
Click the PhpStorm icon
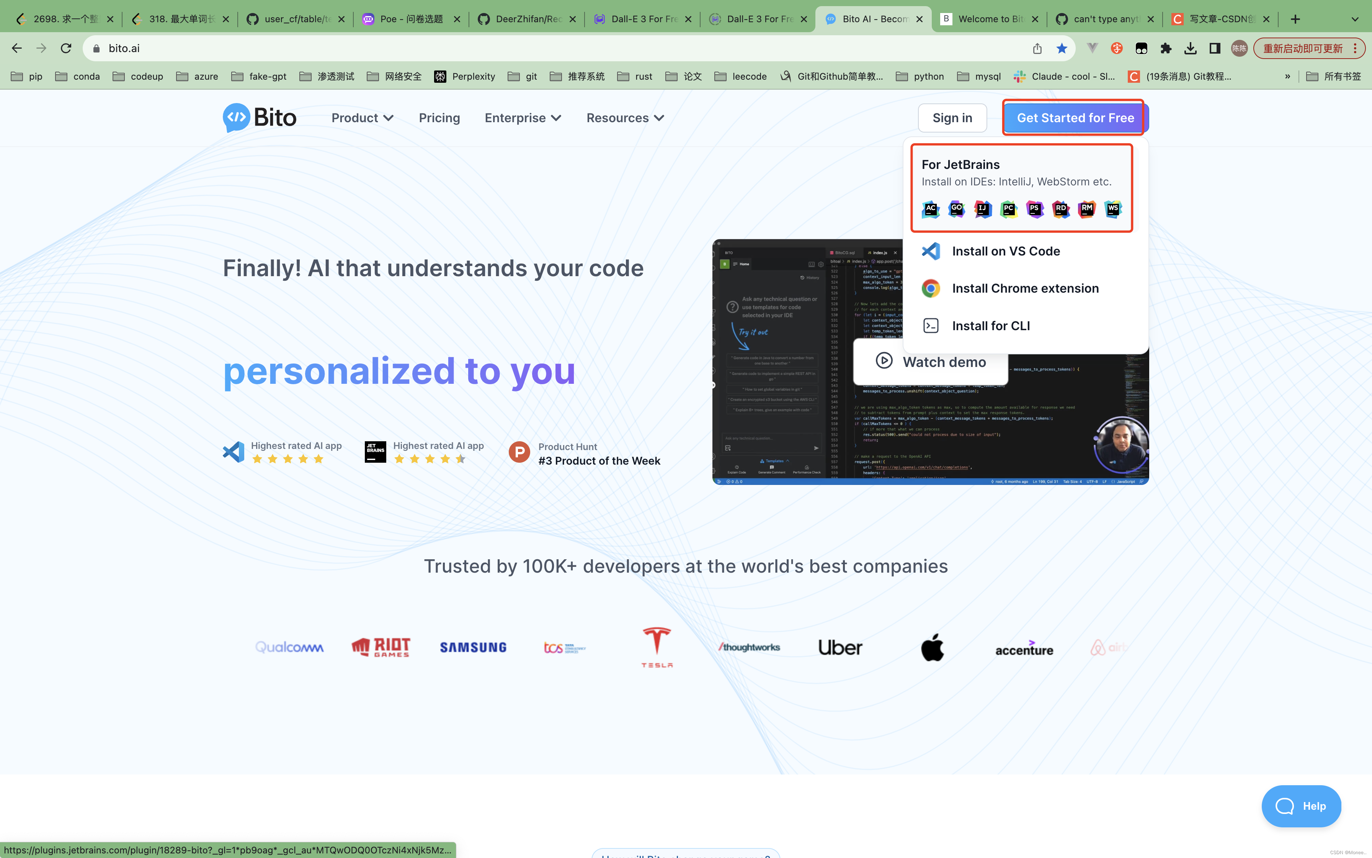click(x=1035, y=210)
